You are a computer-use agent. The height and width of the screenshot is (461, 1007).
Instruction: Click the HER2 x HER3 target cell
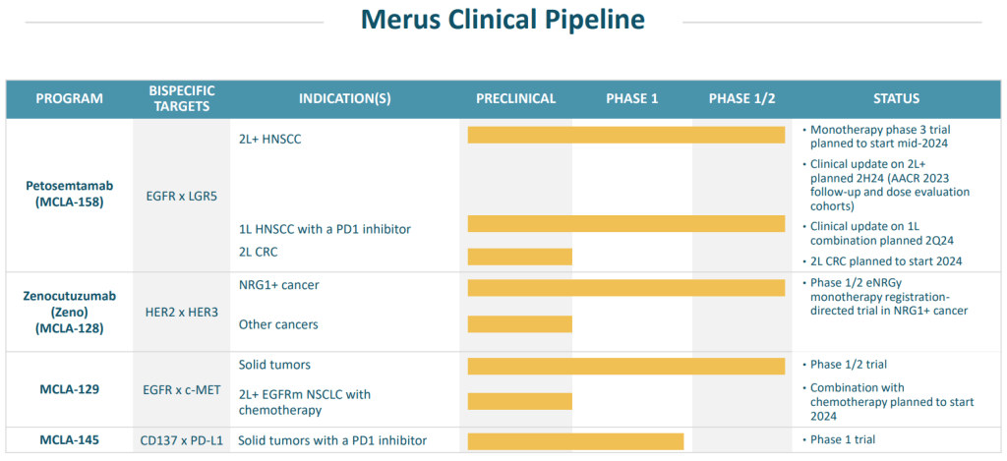(181, 312)
